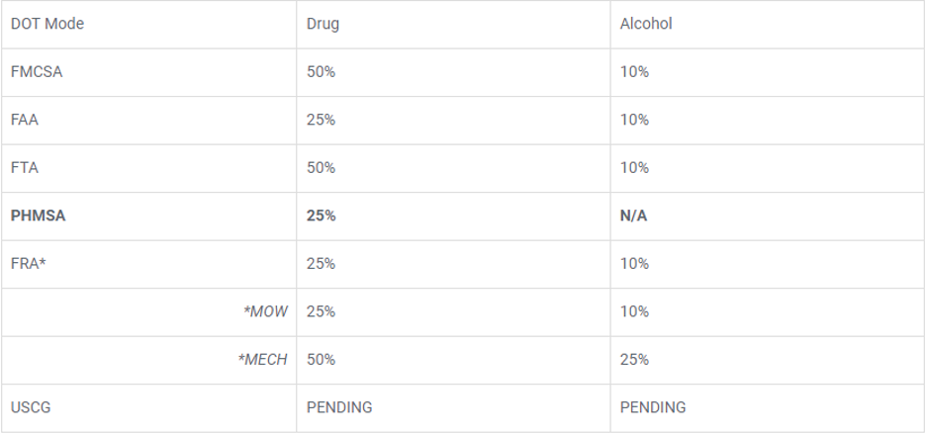Click the bold PHMSA drug 25% cell
The width and height of the screenshot is (926, 435).
(321, 216)
